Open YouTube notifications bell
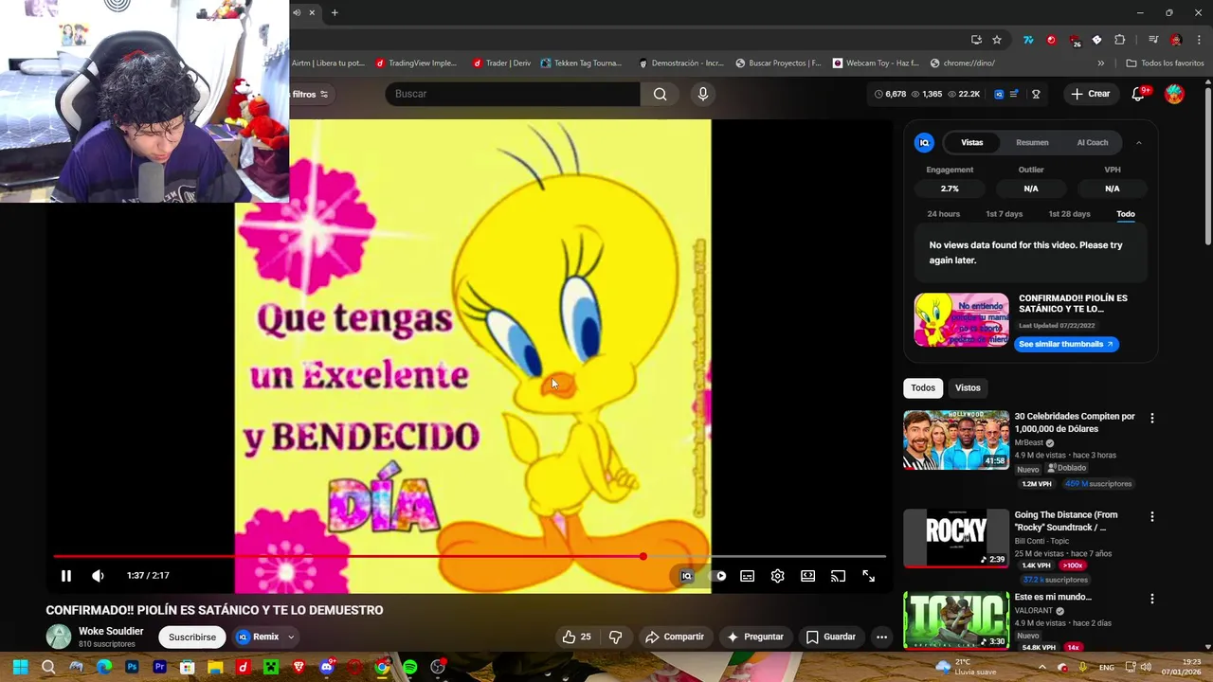This screenshot has width=1213, height=682. click(x=1139, y=94)
